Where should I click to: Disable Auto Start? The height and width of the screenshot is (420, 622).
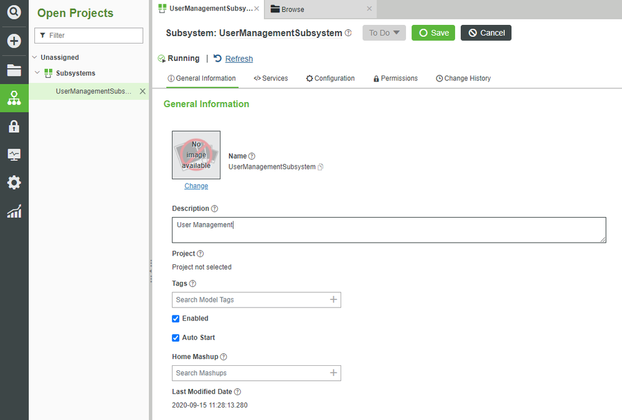click(176, 337)
